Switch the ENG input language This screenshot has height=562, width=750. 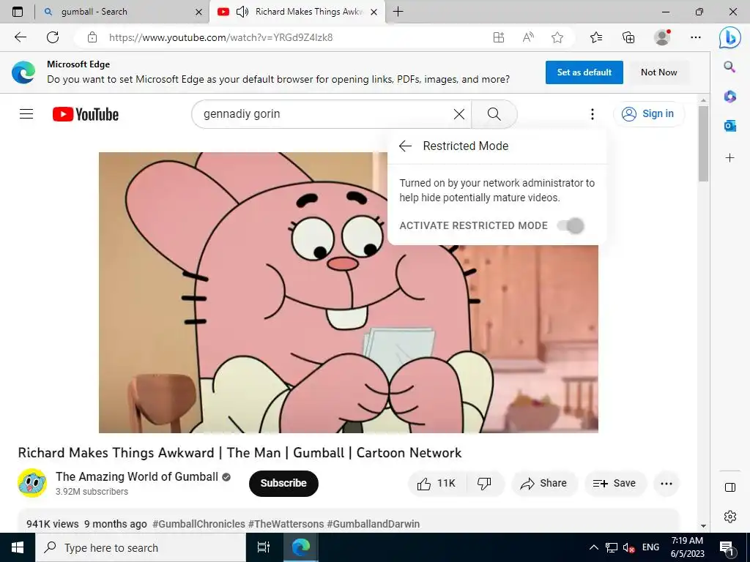point(650,547)
